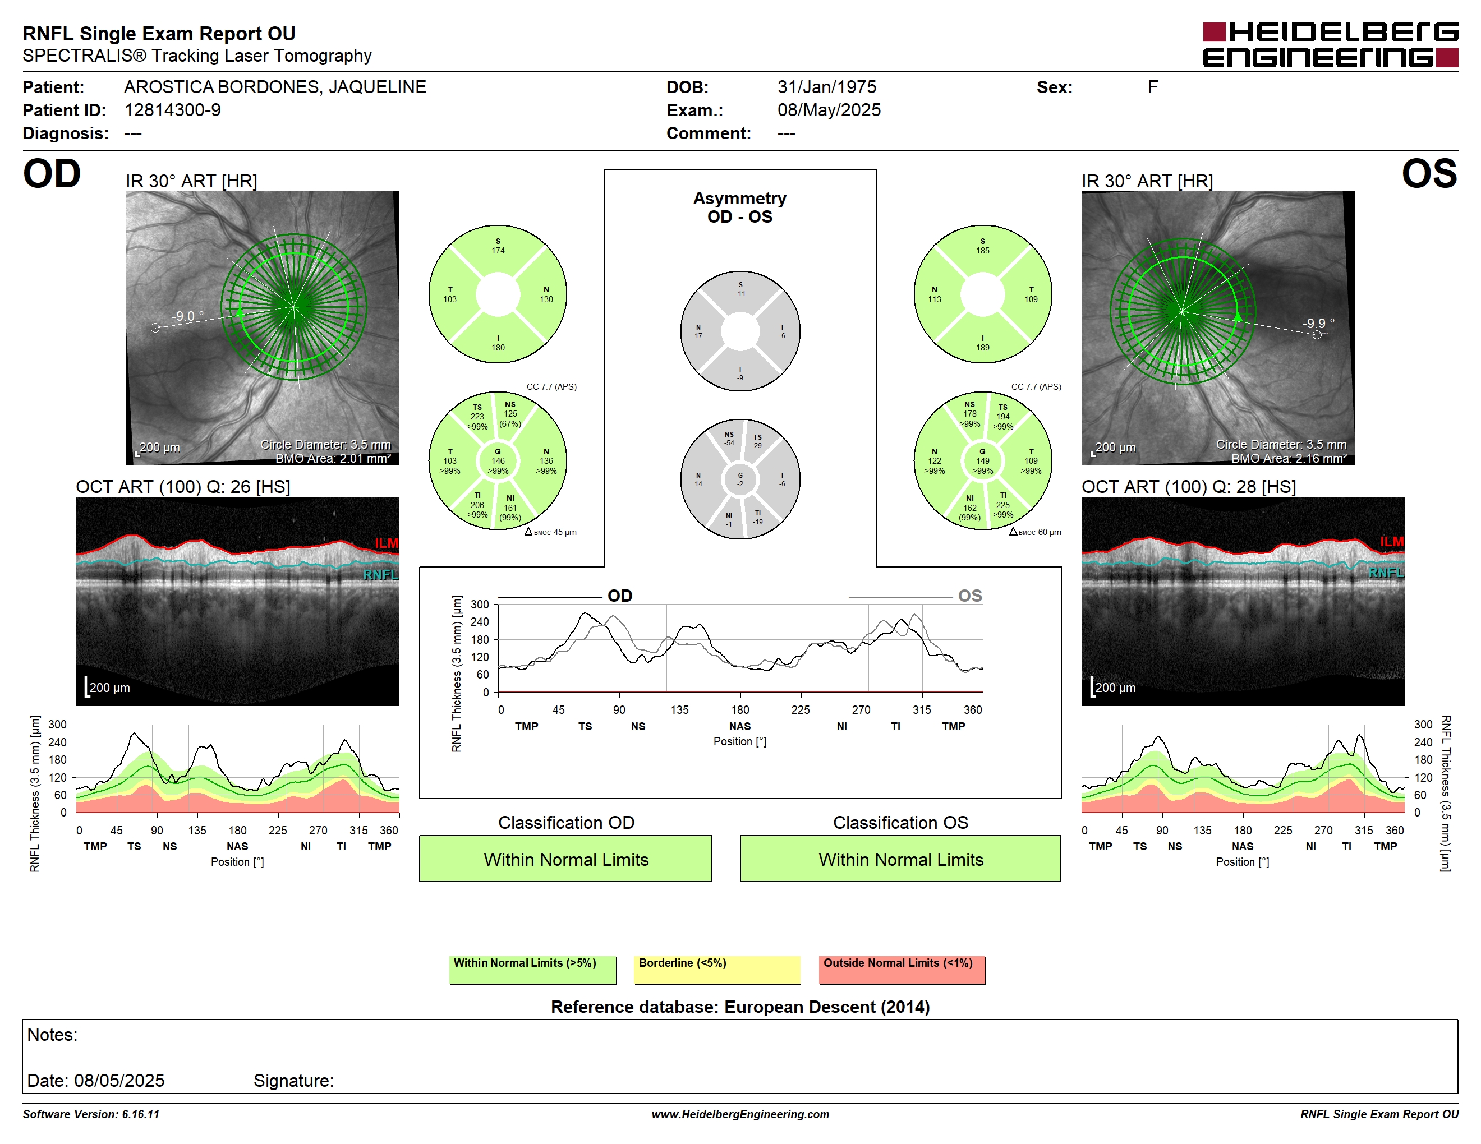Click the OS RNFL layer label
The height and width of the screenshot is (1144, 1481).
(x=1386, y=573)
